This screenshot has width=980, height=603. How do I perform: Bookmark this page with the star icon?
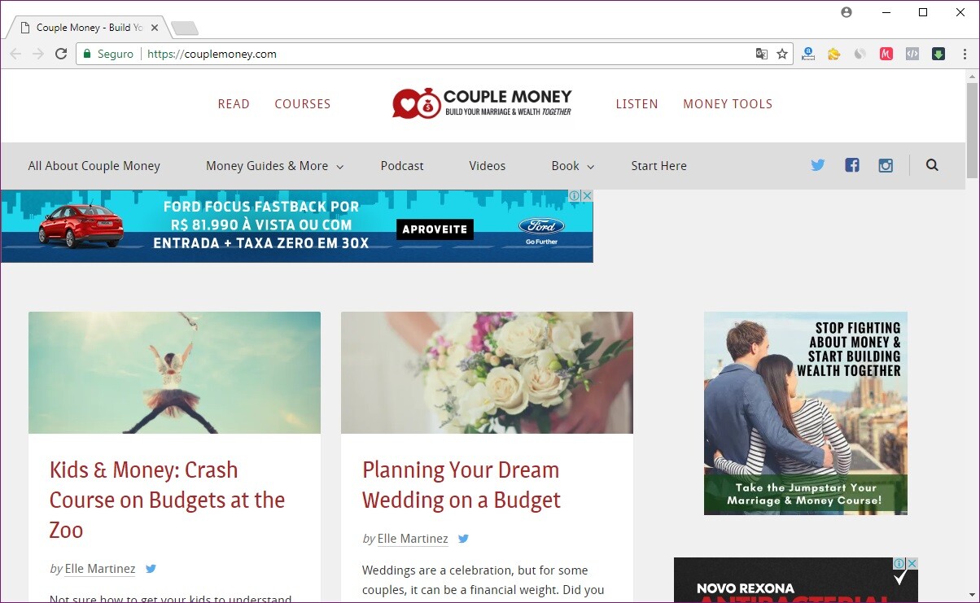pos(782,54)
